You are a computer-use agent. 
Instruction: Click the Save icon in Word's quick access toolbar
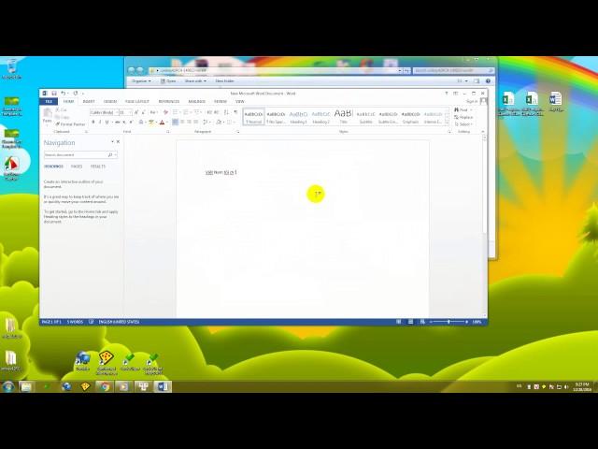pos(54,94)
